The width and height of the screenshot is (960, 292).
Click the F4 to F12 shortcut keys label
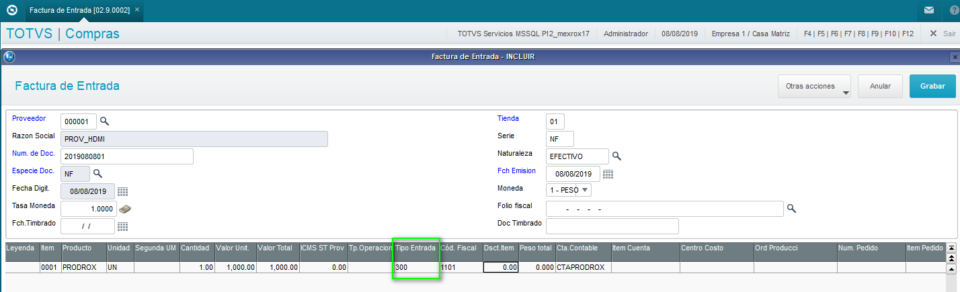pos(858,34)
